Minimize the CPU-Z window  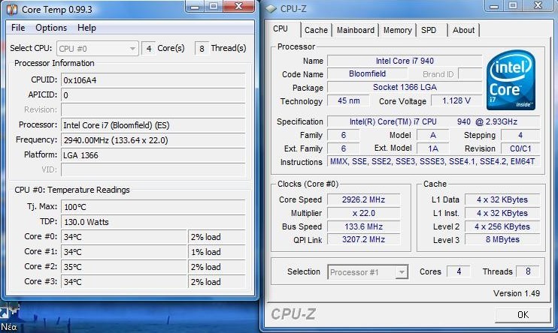pos(494,6)
